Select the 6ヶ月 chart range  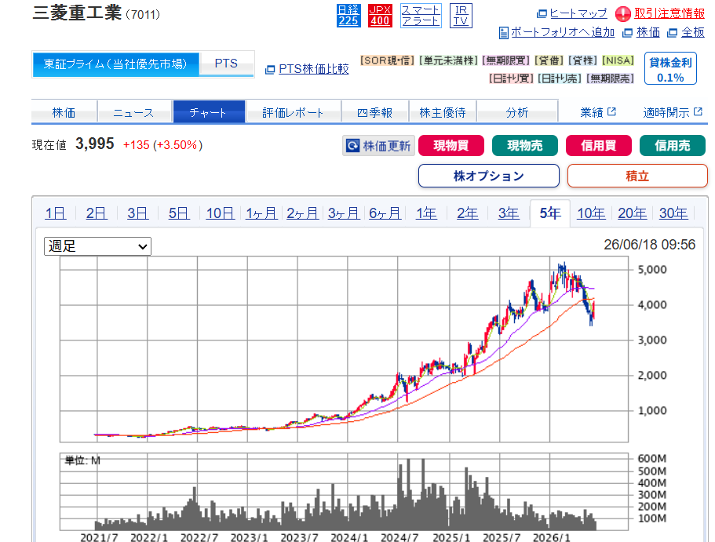tap(385, 213)
